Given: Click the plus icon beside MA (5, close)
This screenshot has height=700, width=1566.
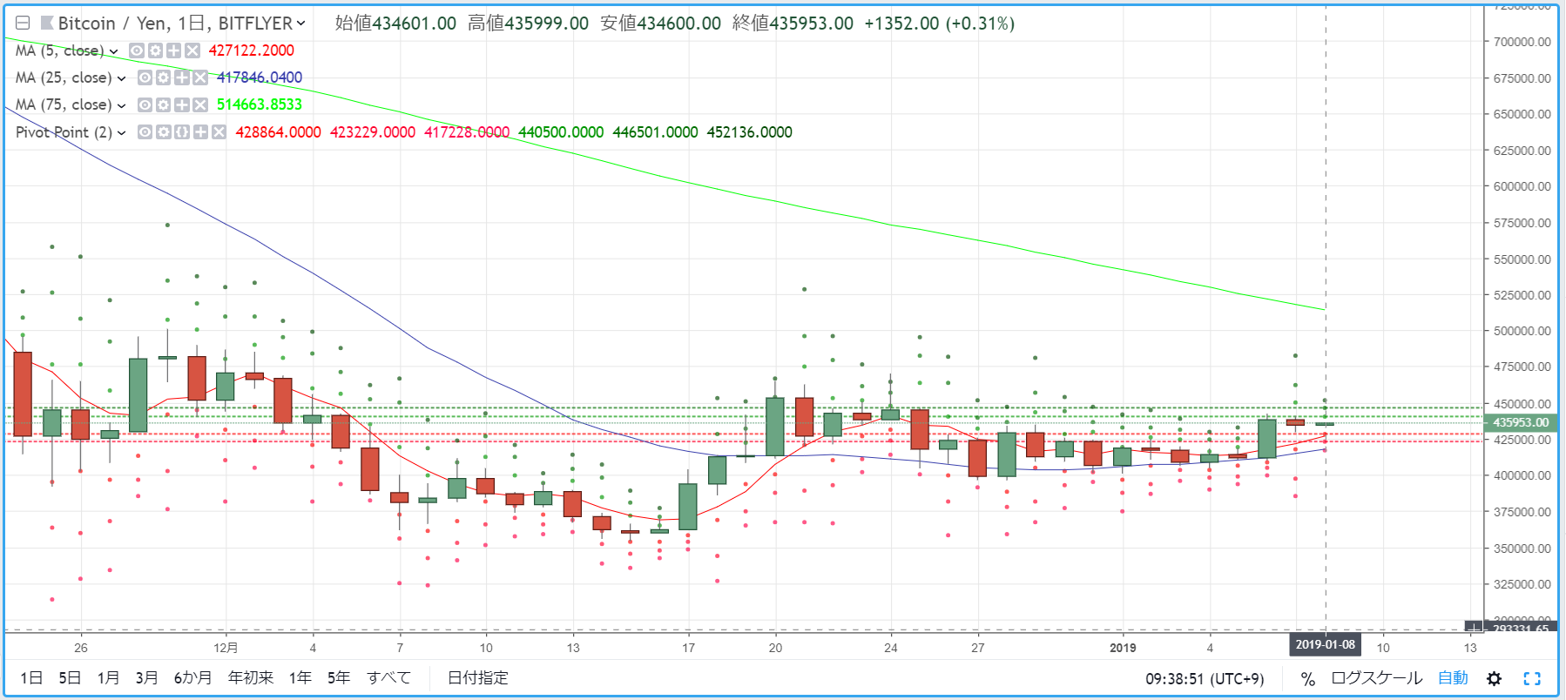Looking at the screenshot, I should coord(173,50).
